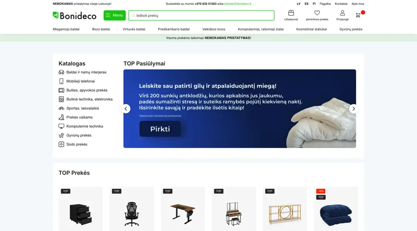
Task: Open the Virtuvės baldai category
Action: pyautogui.click(x=134, y=29)
